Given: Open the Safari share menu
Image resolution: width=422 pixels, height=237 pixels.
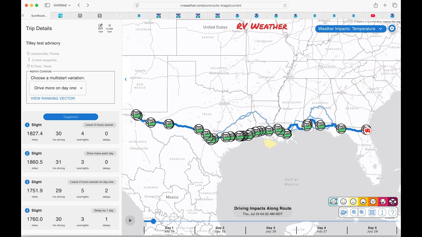Looking at the screenshot, I should pos(376,5).
